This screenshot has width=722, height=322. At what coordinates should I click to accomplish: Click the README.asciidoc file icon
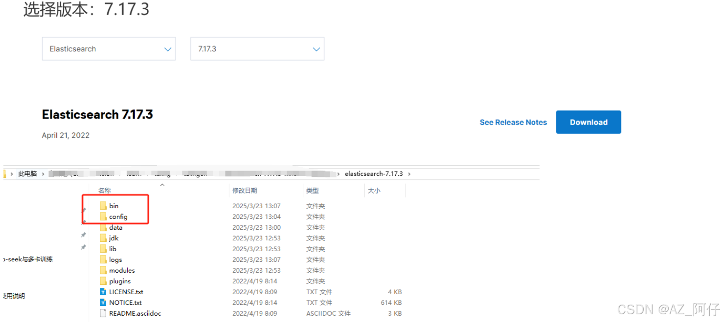(103, 313)
